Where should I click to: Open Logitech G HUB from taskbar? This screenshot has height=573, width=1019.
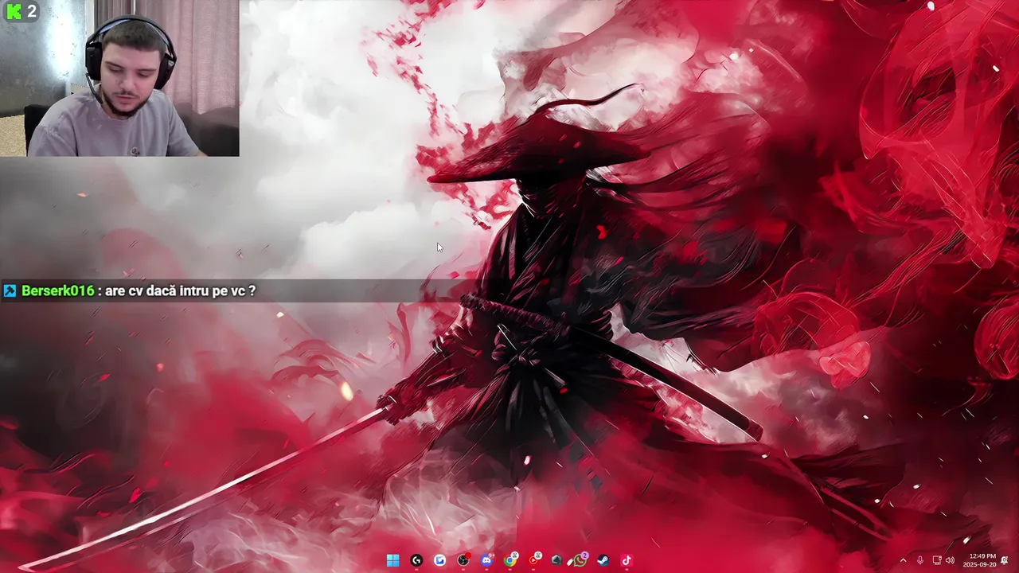point(416,560)
